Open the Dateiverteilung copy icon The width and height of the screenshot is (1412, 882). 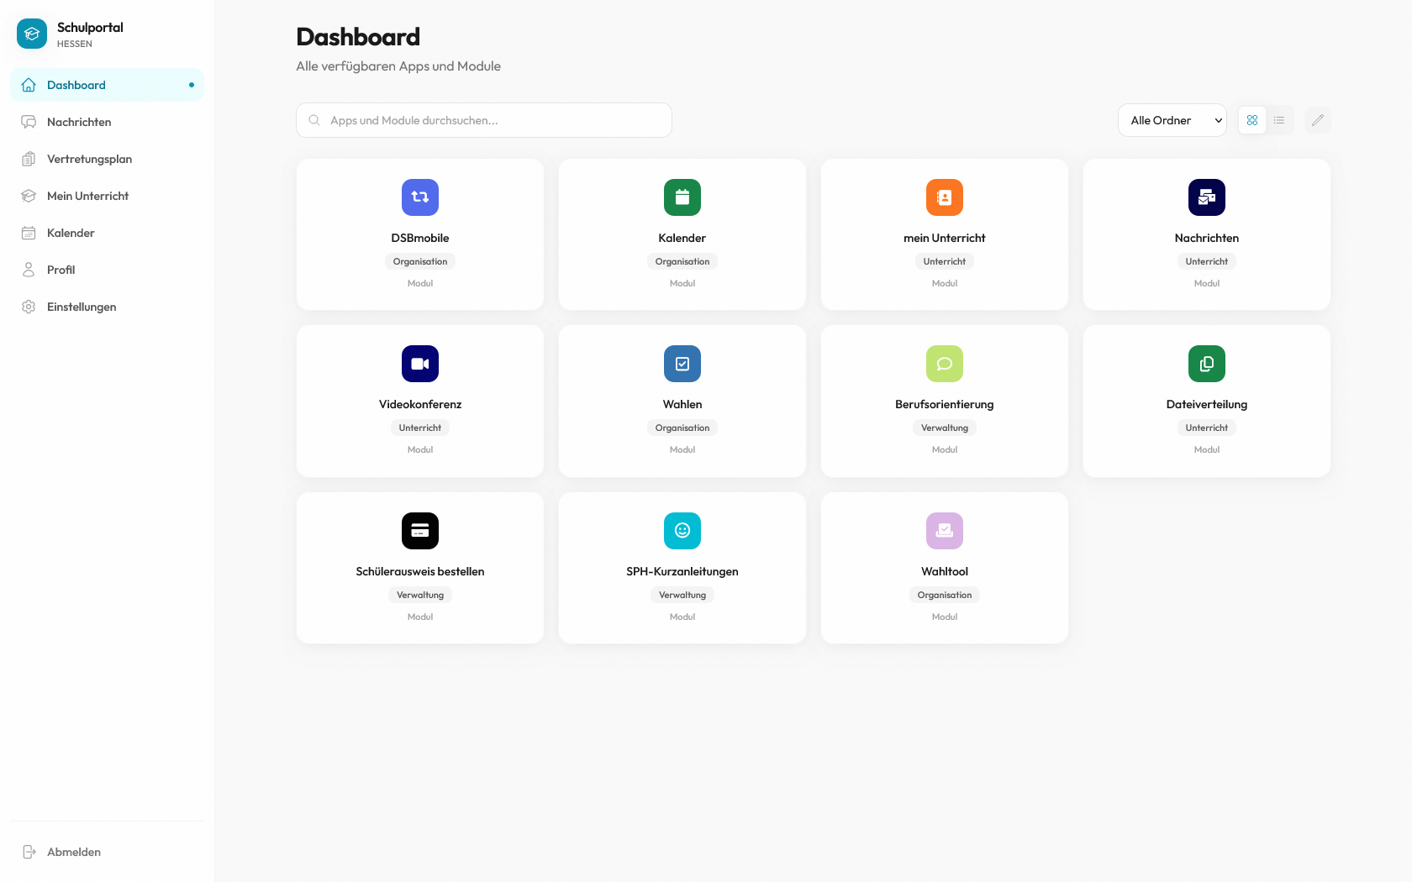(x=1207, y=364)
